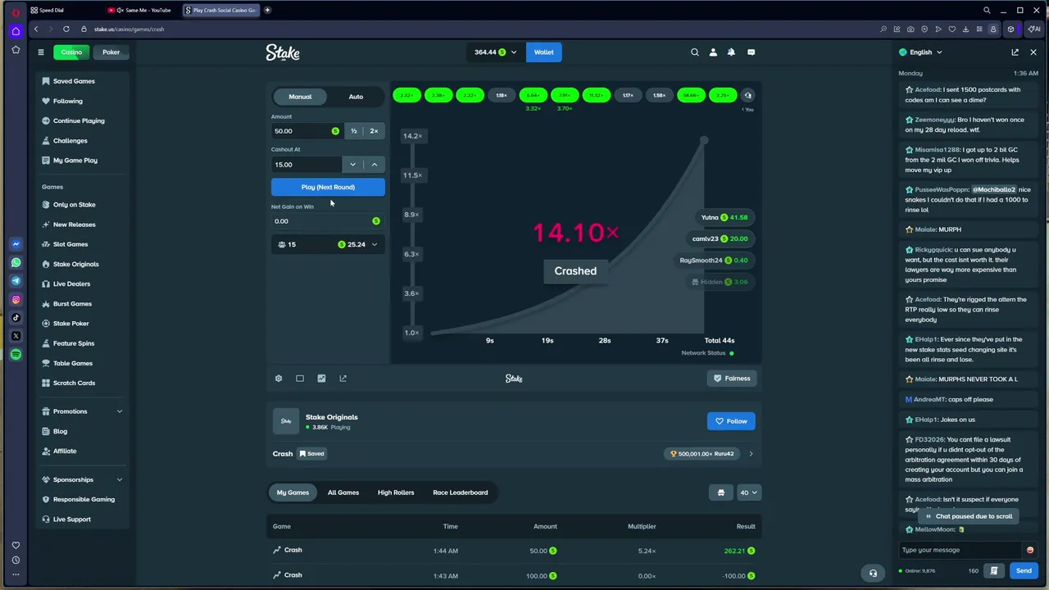Decrease the Cashout At value
The height and width of the screenshot is (590, 1049).
[352, 165]
